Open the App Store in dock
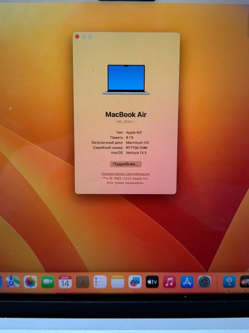Image resolution: width=249 pixels, height=333 pixels. [187, 282]
